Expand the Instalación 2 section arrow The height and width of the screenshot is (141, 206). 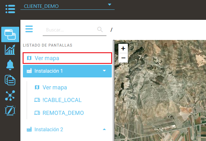tap(105, 129)
